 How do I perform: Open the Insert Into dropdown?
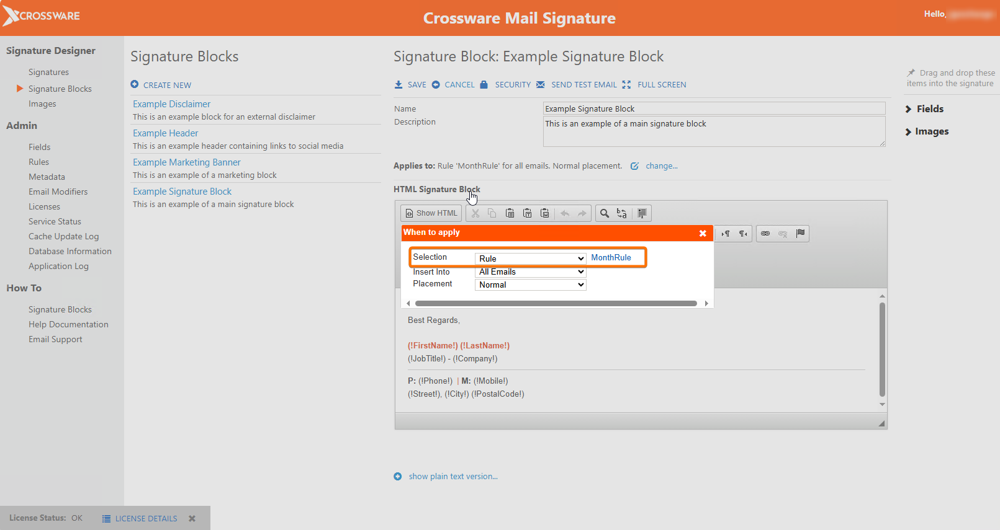click(x=530, y=272)
